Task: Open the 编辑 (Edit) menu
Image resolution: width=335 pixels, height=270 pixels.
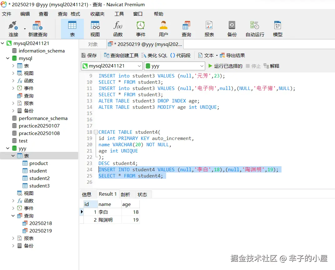Action: tap(25, 14)
